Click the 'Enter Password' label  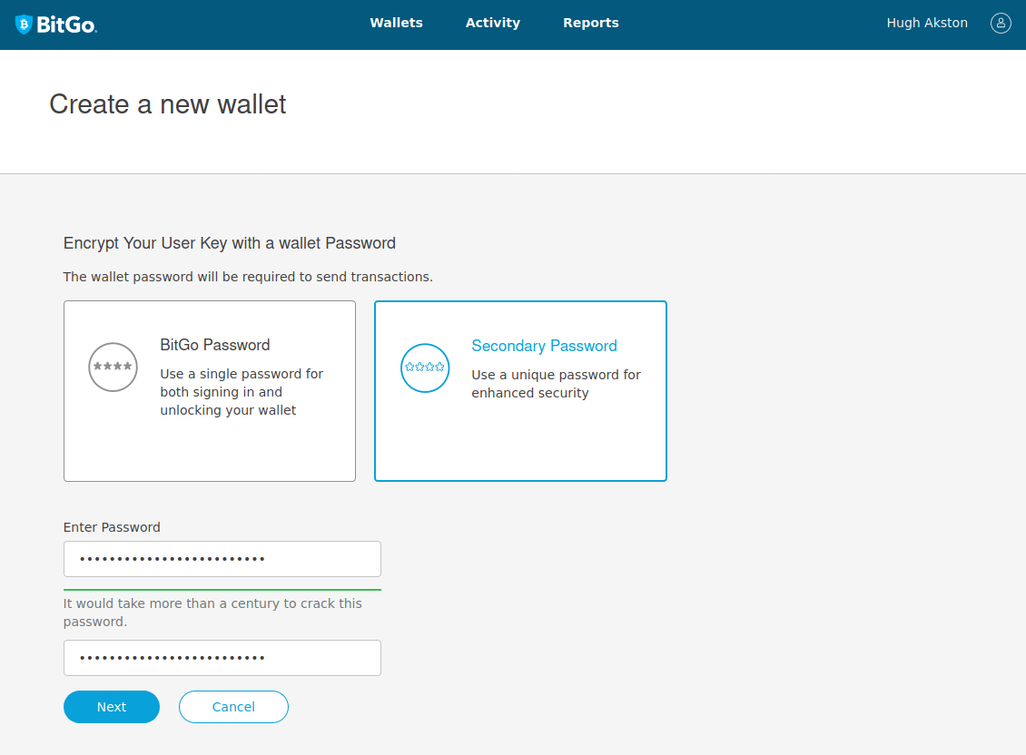coord(112,527)
